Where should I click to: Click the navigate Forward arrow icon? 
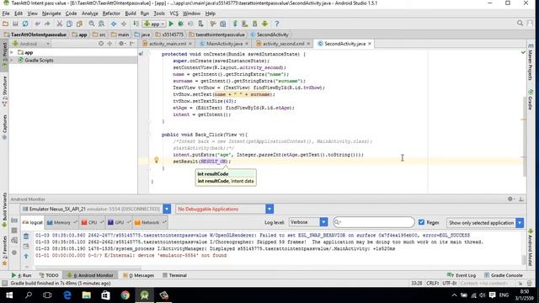pyautogui.click(x=124, y=24)
